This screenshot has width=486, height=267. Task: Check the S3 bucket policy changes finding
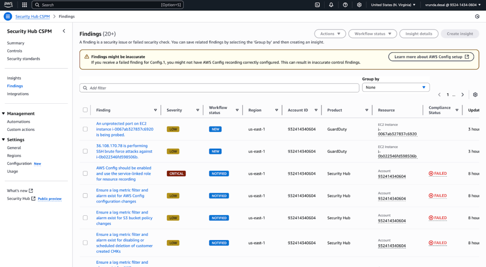85,218
